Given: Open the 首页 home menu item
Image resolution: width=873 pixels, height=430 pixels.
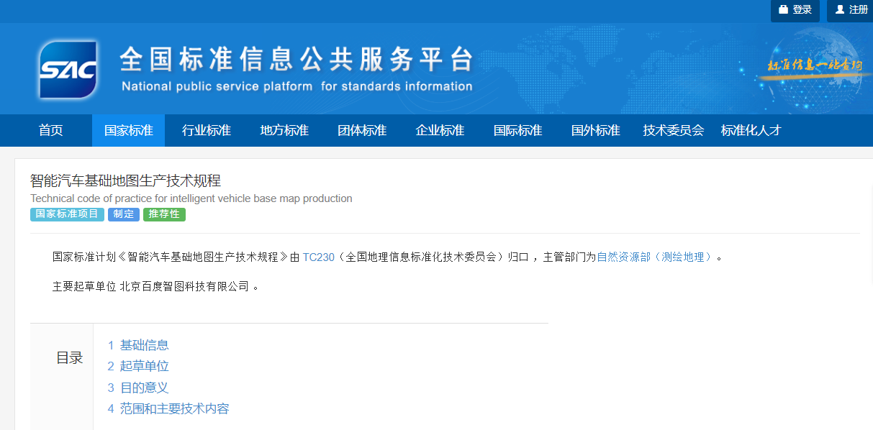Looking at the screenshot, I should tap(50, 130).
